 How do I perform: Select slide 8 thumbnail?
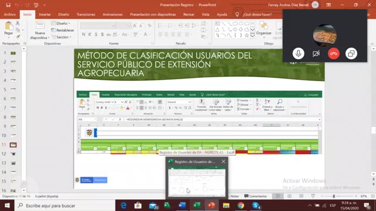[13, 117]
